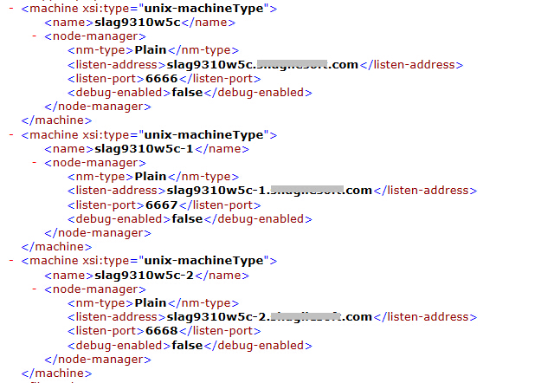Screen dimensions: 554x383
Task: Collapse the machine element named slag9310w5c-2
Action: (x=10, y=261)
